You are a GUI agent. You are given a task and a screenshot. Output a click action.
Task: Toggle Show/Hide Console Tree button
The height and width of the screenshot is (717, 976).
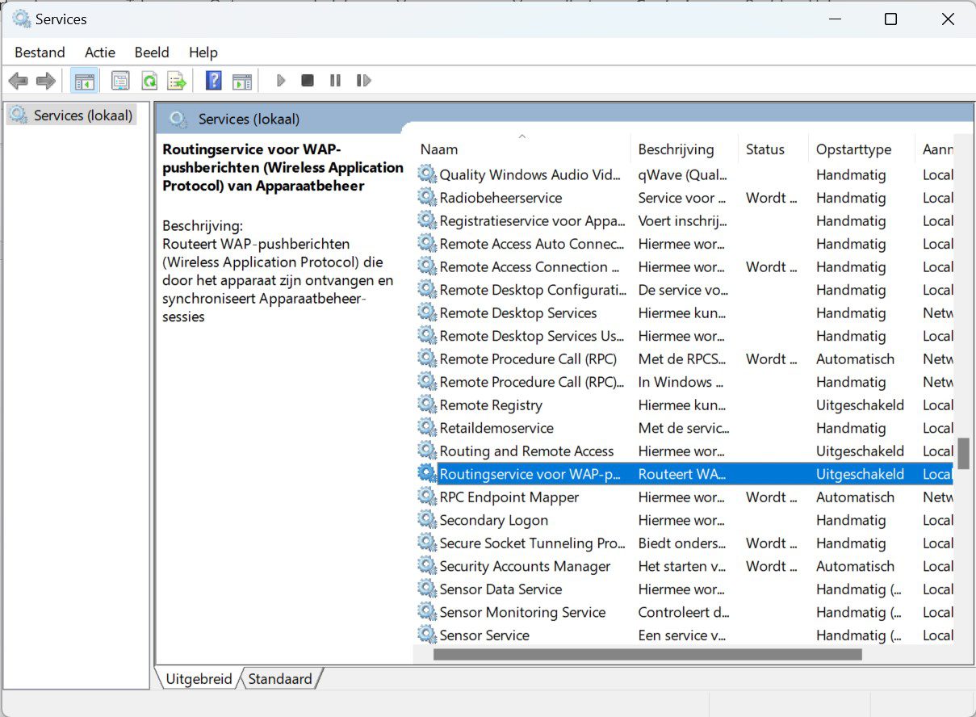(x=84, y=81)
